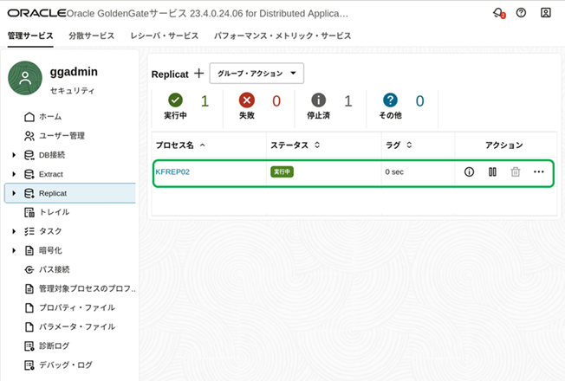Click the ORACLE logo in header
The image size is (565, 381).
tap(36, 13)
